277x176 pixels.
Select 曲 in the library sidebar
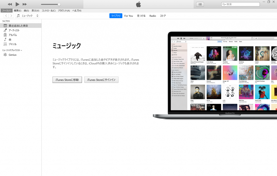10,40
